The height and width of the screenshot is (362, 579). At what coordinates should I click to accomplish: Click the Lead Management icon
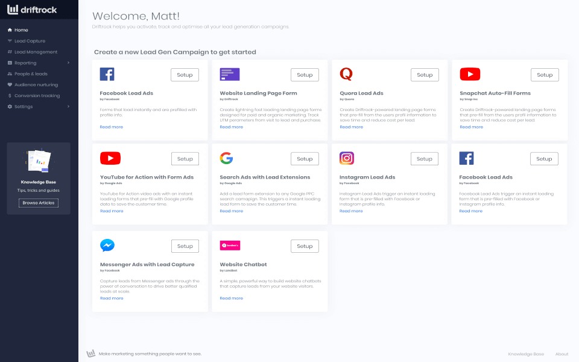pyautogui.click(x=10, y=52)
